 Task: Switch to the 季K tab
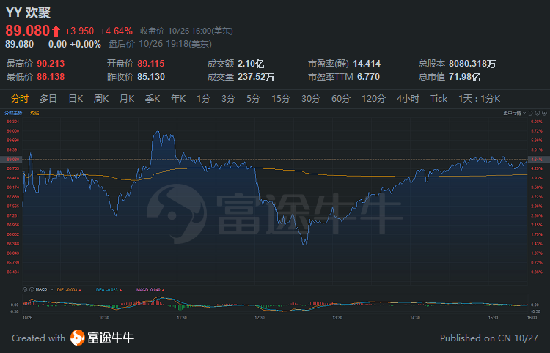pyautogui.click(x=153, y=99)
